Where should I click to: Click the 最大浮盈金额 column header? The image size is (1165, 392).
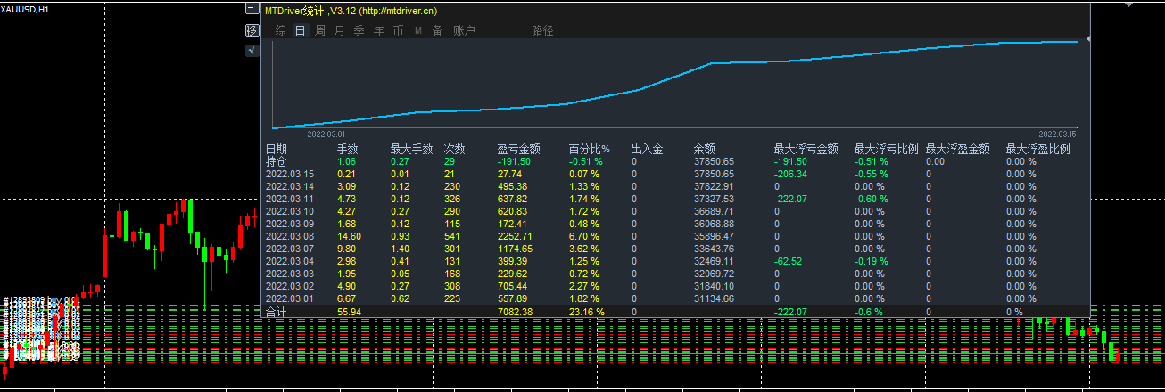(958, 150)
